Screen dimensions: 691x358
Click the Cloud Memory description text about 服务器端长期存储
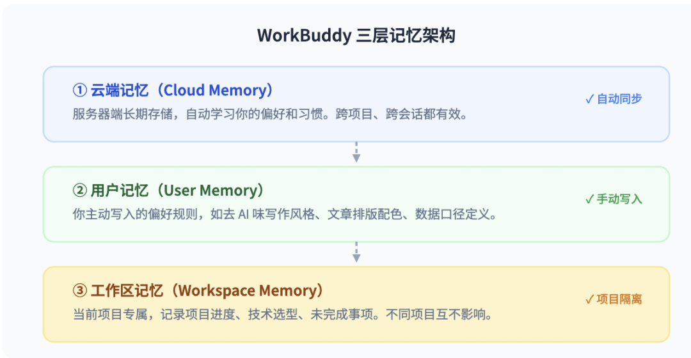270,114
